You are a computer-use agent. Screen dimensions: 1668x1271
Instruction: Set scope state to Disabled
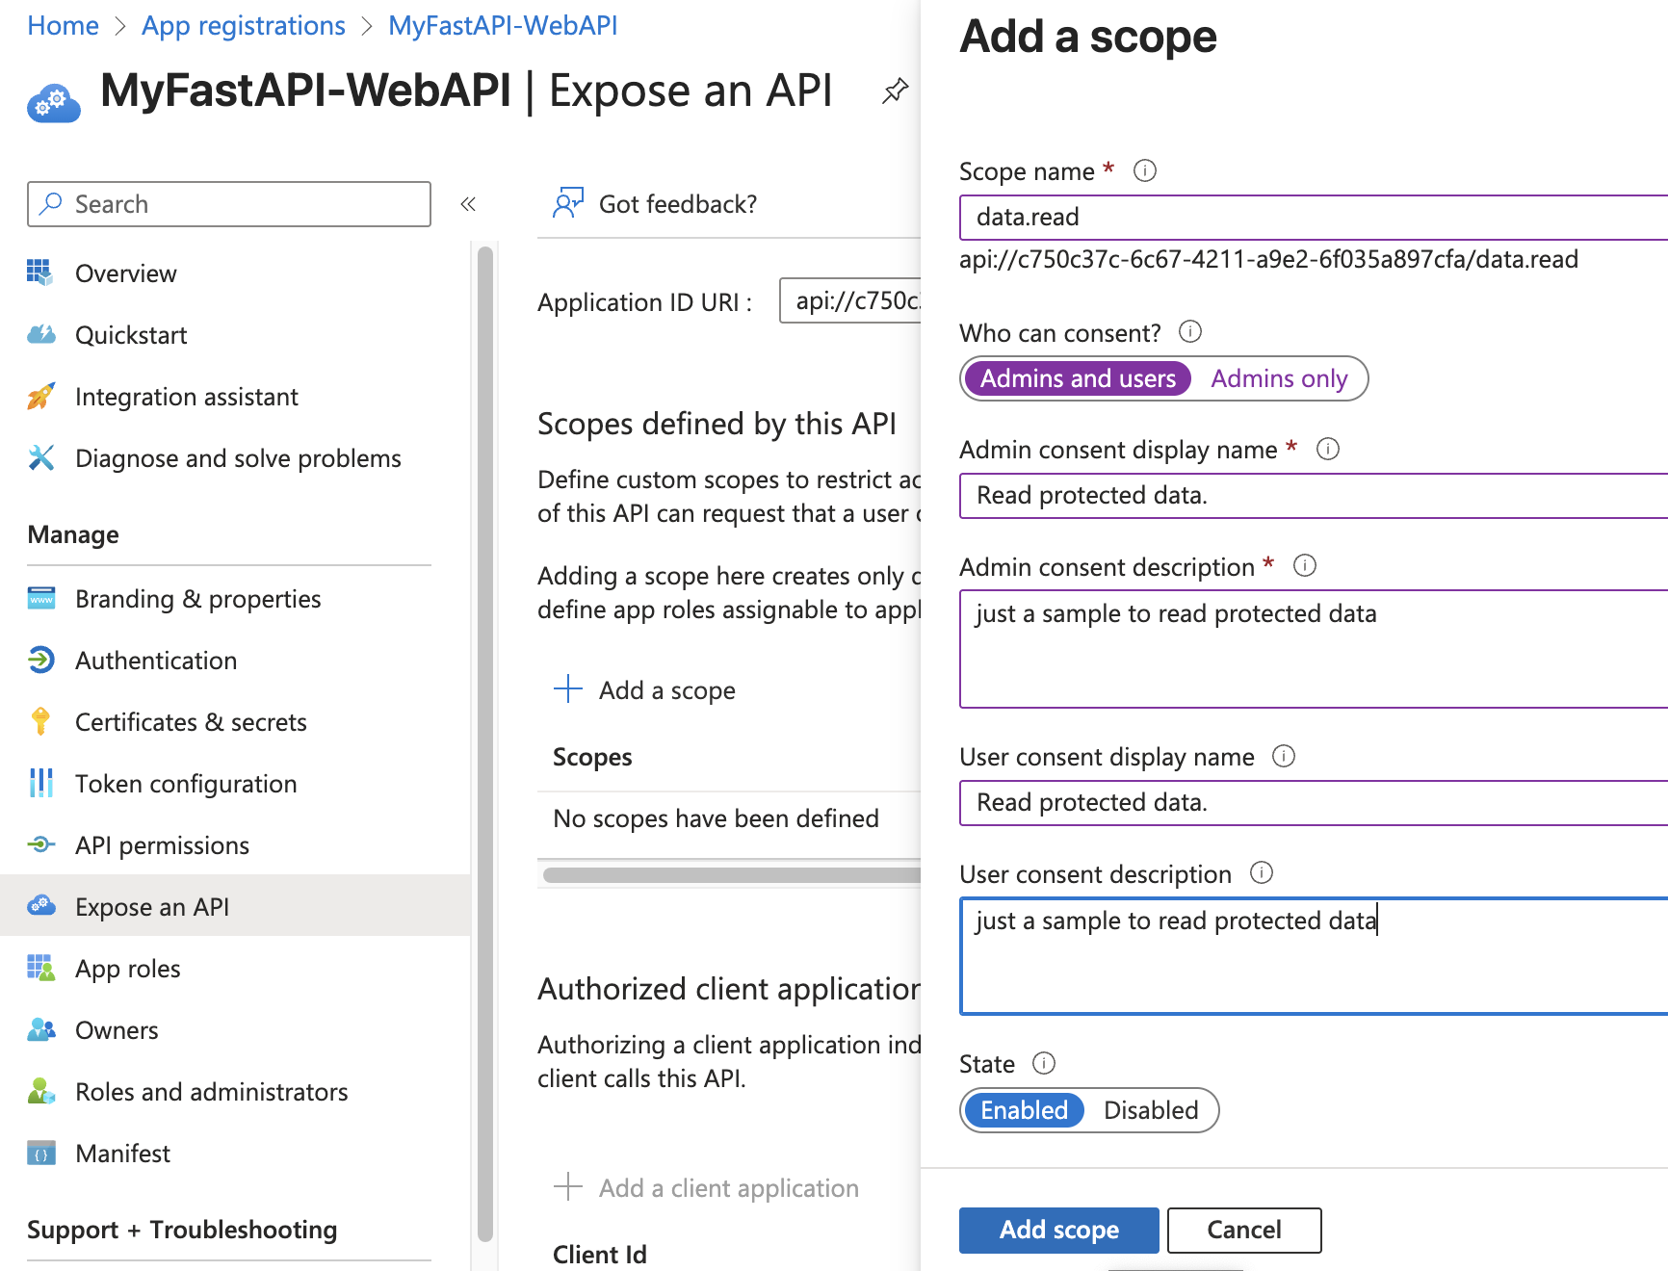pyautogui.click(x=1150, y=1111)
